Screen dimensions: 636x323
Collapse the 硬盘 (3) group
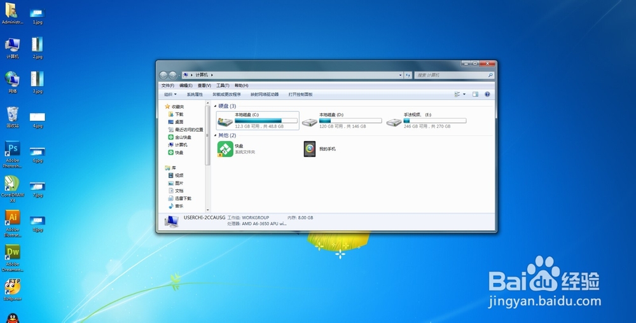216,106
